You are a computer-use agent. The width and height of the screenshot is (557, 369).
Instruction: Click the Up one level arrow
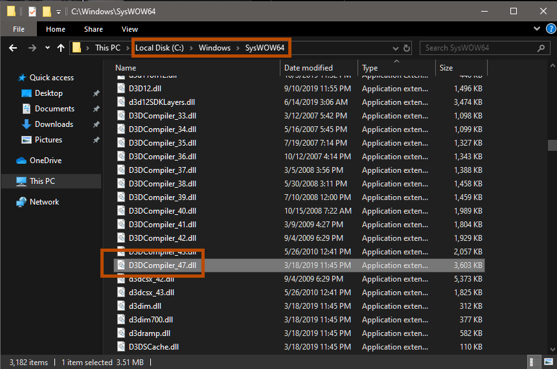(x=61, y=48)
